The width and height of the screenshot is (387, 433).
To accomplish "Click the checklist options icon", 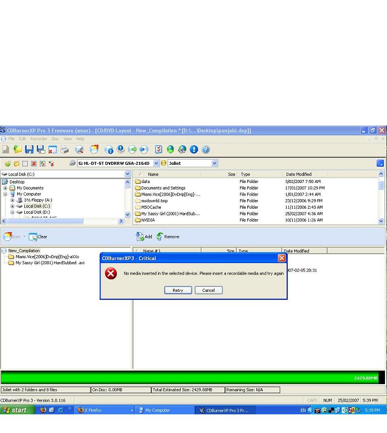I will coord(158,149).
